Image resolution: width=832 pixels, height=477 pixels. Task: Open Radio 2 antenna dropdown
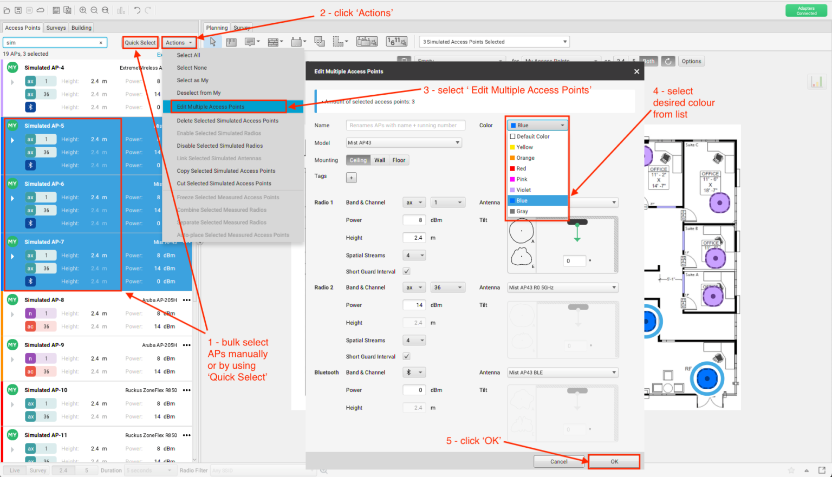point(562,287)
